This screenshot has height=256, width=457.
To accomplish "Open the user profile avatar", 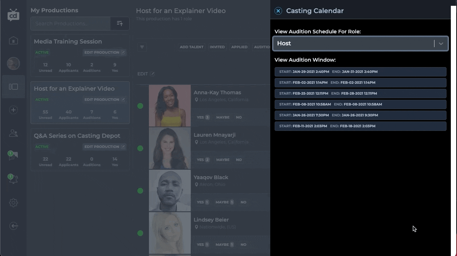I will click(13, 63).
